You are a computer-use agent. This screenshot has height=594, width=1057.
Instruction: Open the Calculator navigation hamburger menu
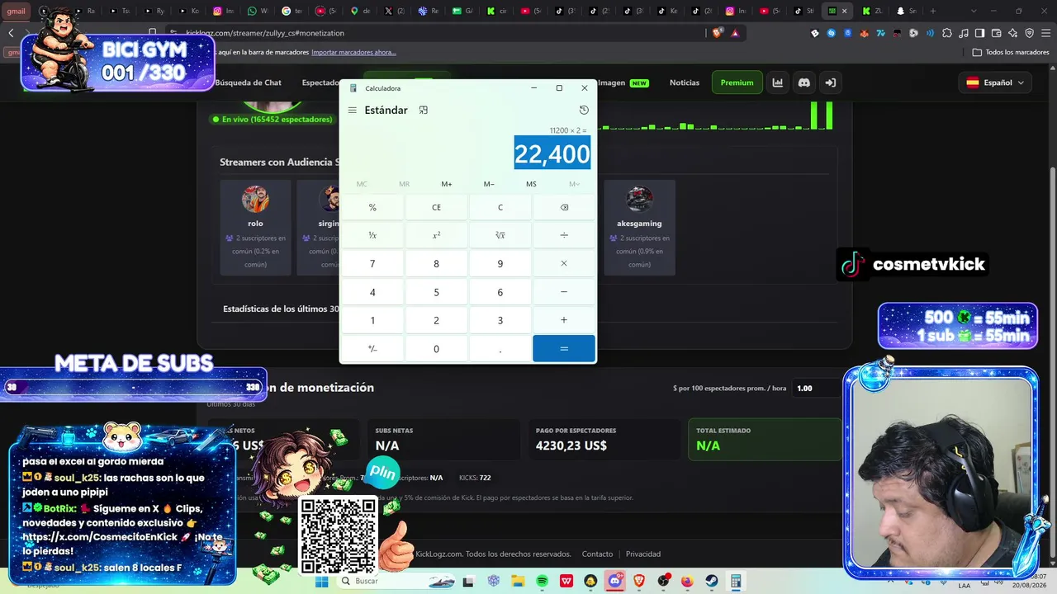(x=353, y=111)
